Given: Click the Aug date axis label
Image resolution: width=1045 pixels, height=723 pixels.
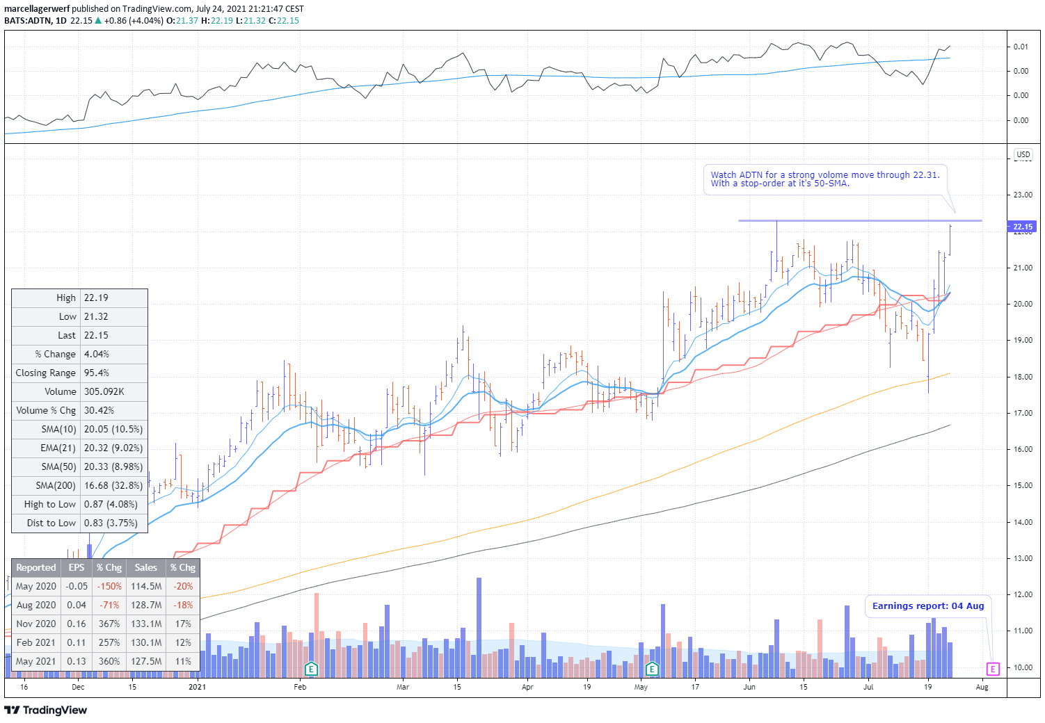Looking at the screenshot, I should tap(982, 688).
